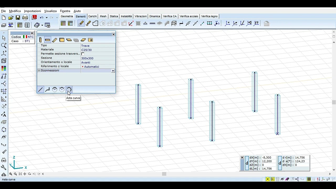Switch to the Statica tab

(114, 16)
